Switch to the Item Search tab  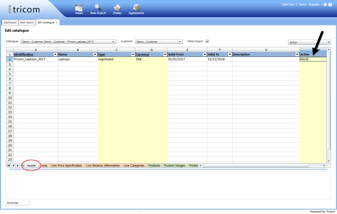tap(27, 22)
